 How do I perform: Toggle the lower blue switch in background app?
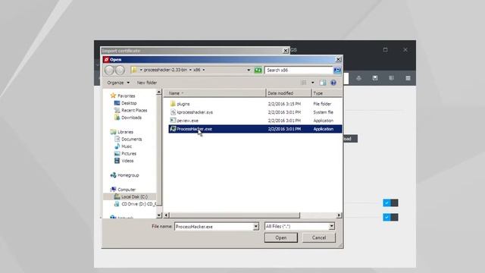(x=390, y=218)
